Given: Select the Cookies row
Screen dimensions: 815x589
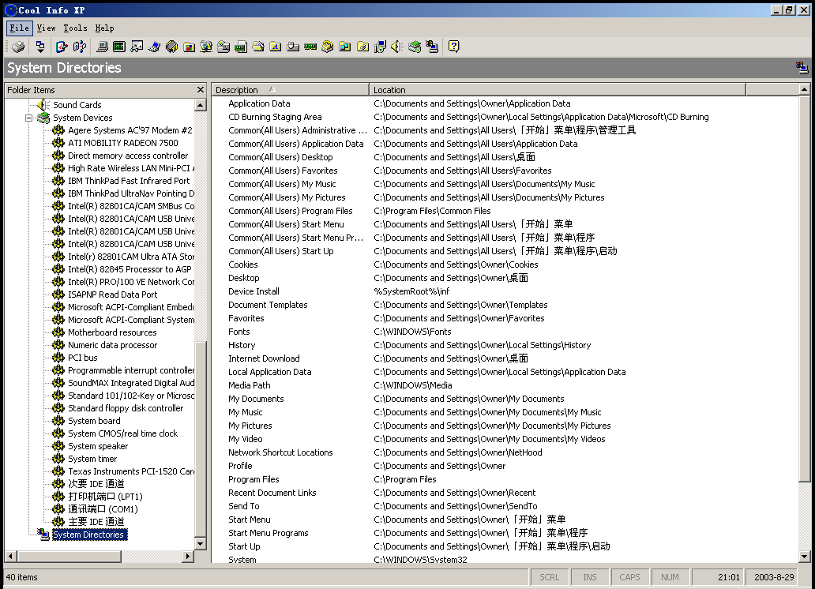Looking at the screenshot, I should coord(504,265).
